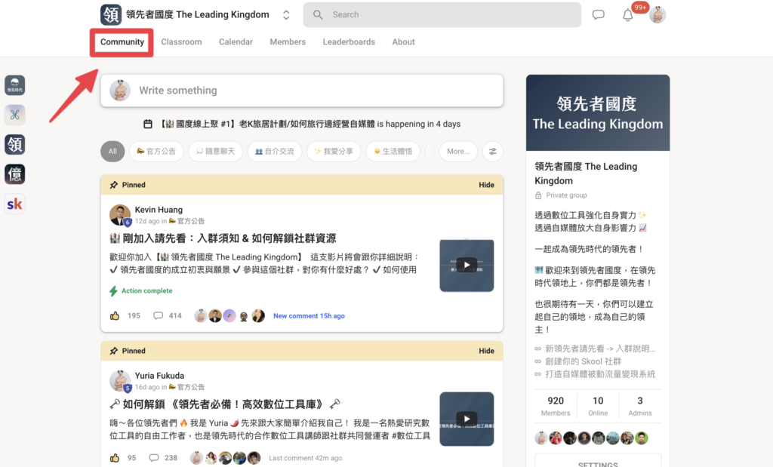Open the Members tab
The height and width of the screenshot is (467, 773).
pos(288,42)
